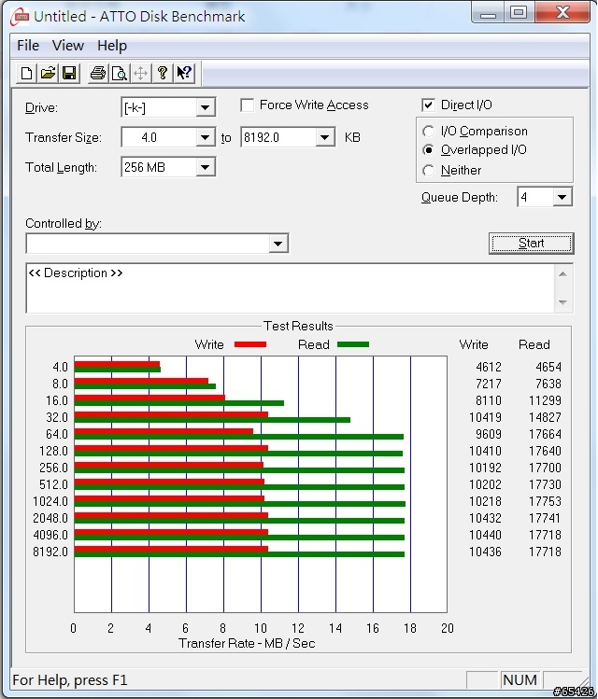Click the Write column header
Viewport: 598px width, 699px height.
[474, 344]
